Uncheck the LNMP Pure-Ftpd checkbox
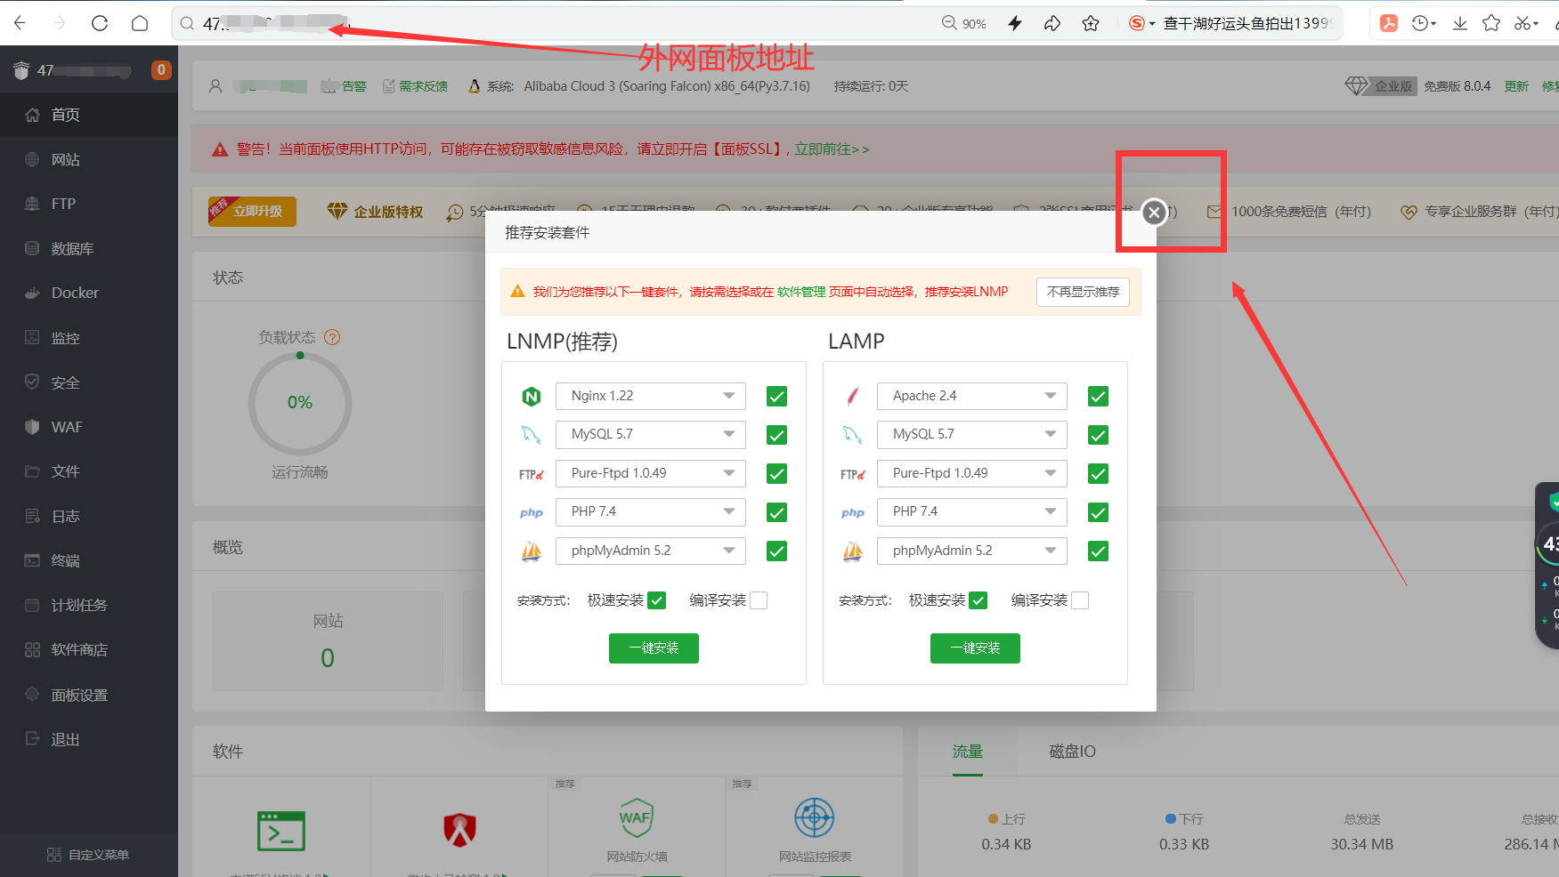Screen dimensions: 1559x877 776,474
